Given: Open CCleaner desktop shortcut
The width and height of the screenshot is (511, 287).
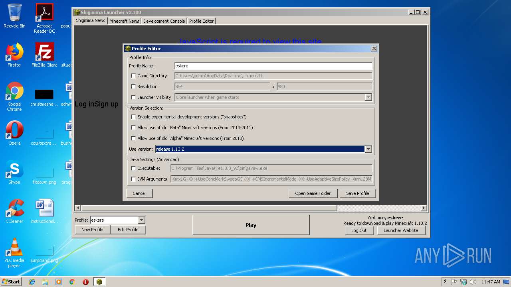Looking at the screenshot, I should coord(14,211).
